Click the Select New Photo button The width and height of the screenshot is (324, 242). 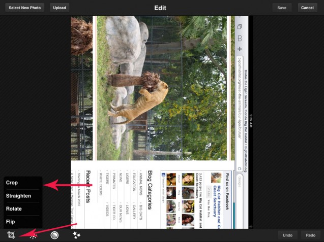tap(24, 8)
